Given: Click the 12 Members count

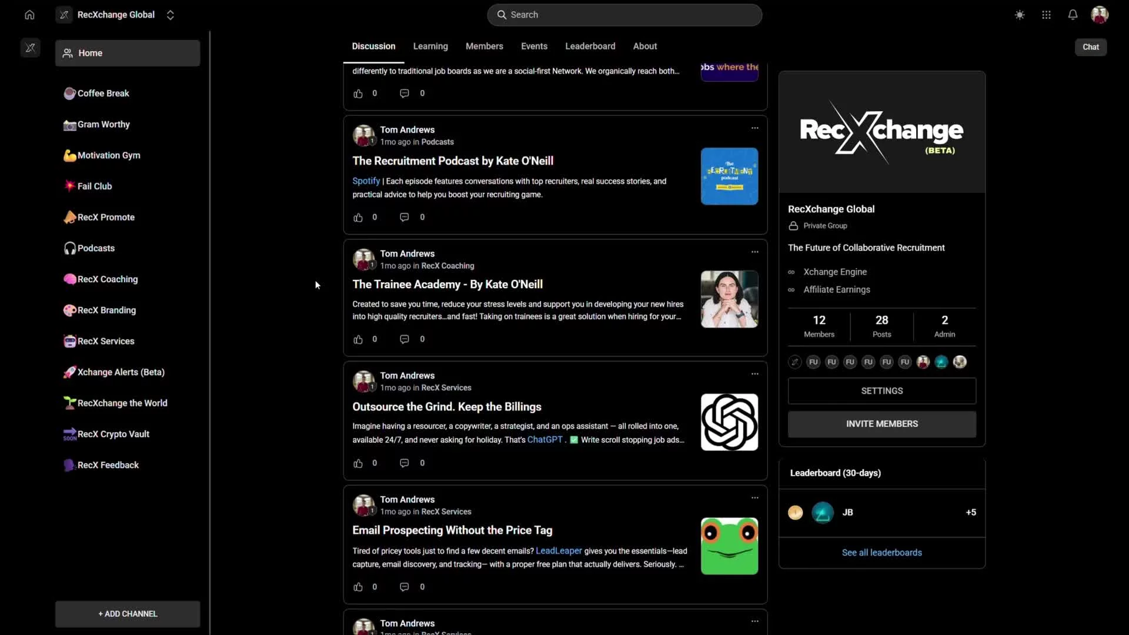Looking at the screenshot, I should pyautogui.click(x=819, y=326).
